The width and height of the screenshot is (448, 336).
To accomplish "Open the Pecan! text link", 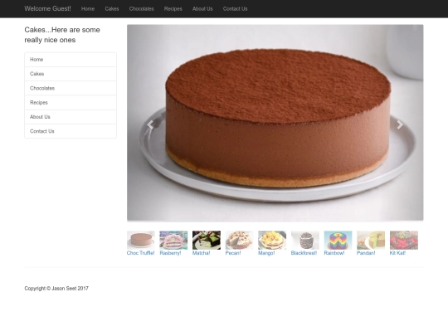I will 233,253.
